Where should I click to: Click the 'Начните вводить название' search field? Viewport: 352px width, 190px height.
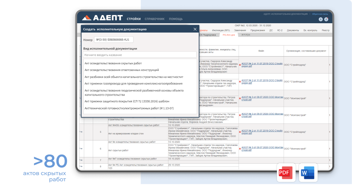tap(140, 55)
